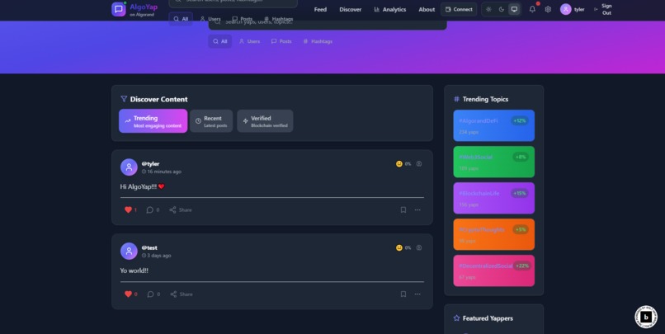Open the @tyler username on the post
The height and width of the screenshot is (334, 665).
150,163
